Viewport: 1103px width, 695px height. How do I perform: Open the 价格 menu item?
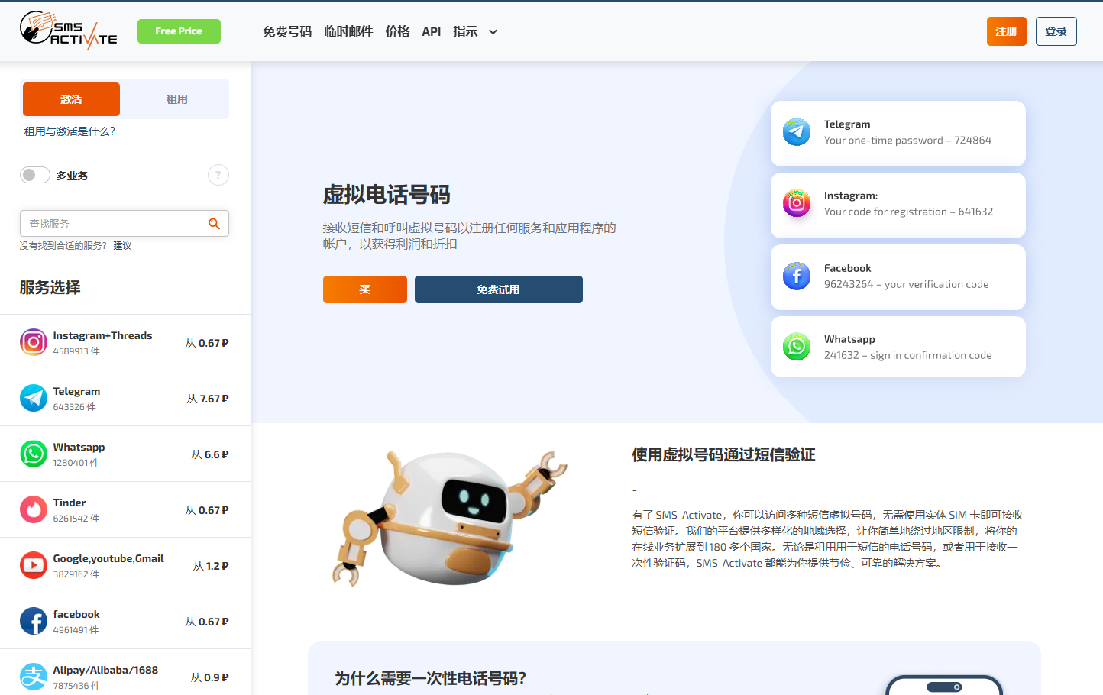point(397,31)
